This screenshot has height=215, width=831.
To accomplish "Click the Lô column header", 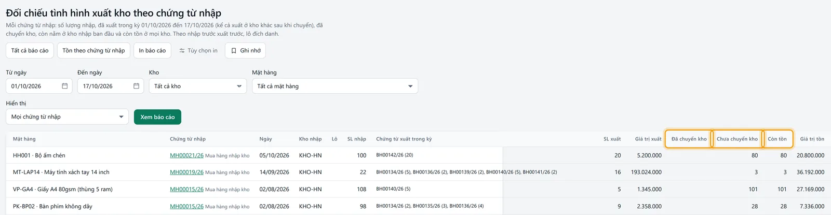I will click(334, 139).
